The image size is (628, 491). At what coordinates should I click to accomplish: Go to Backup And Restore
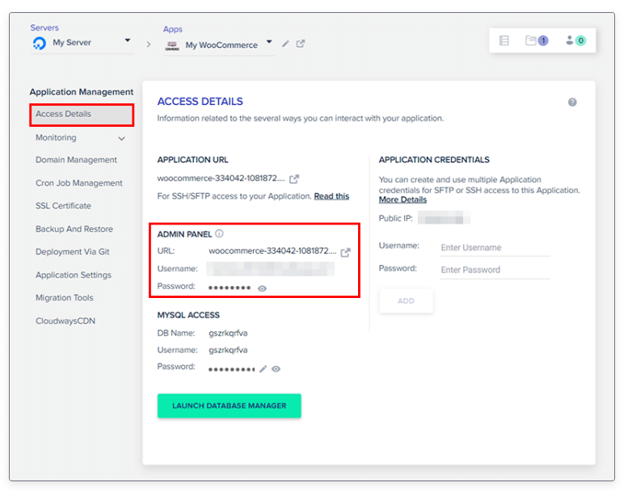tap(74, 229)
